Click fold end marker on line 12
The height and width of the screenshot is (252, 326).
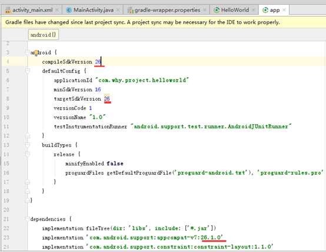point(27,135)
